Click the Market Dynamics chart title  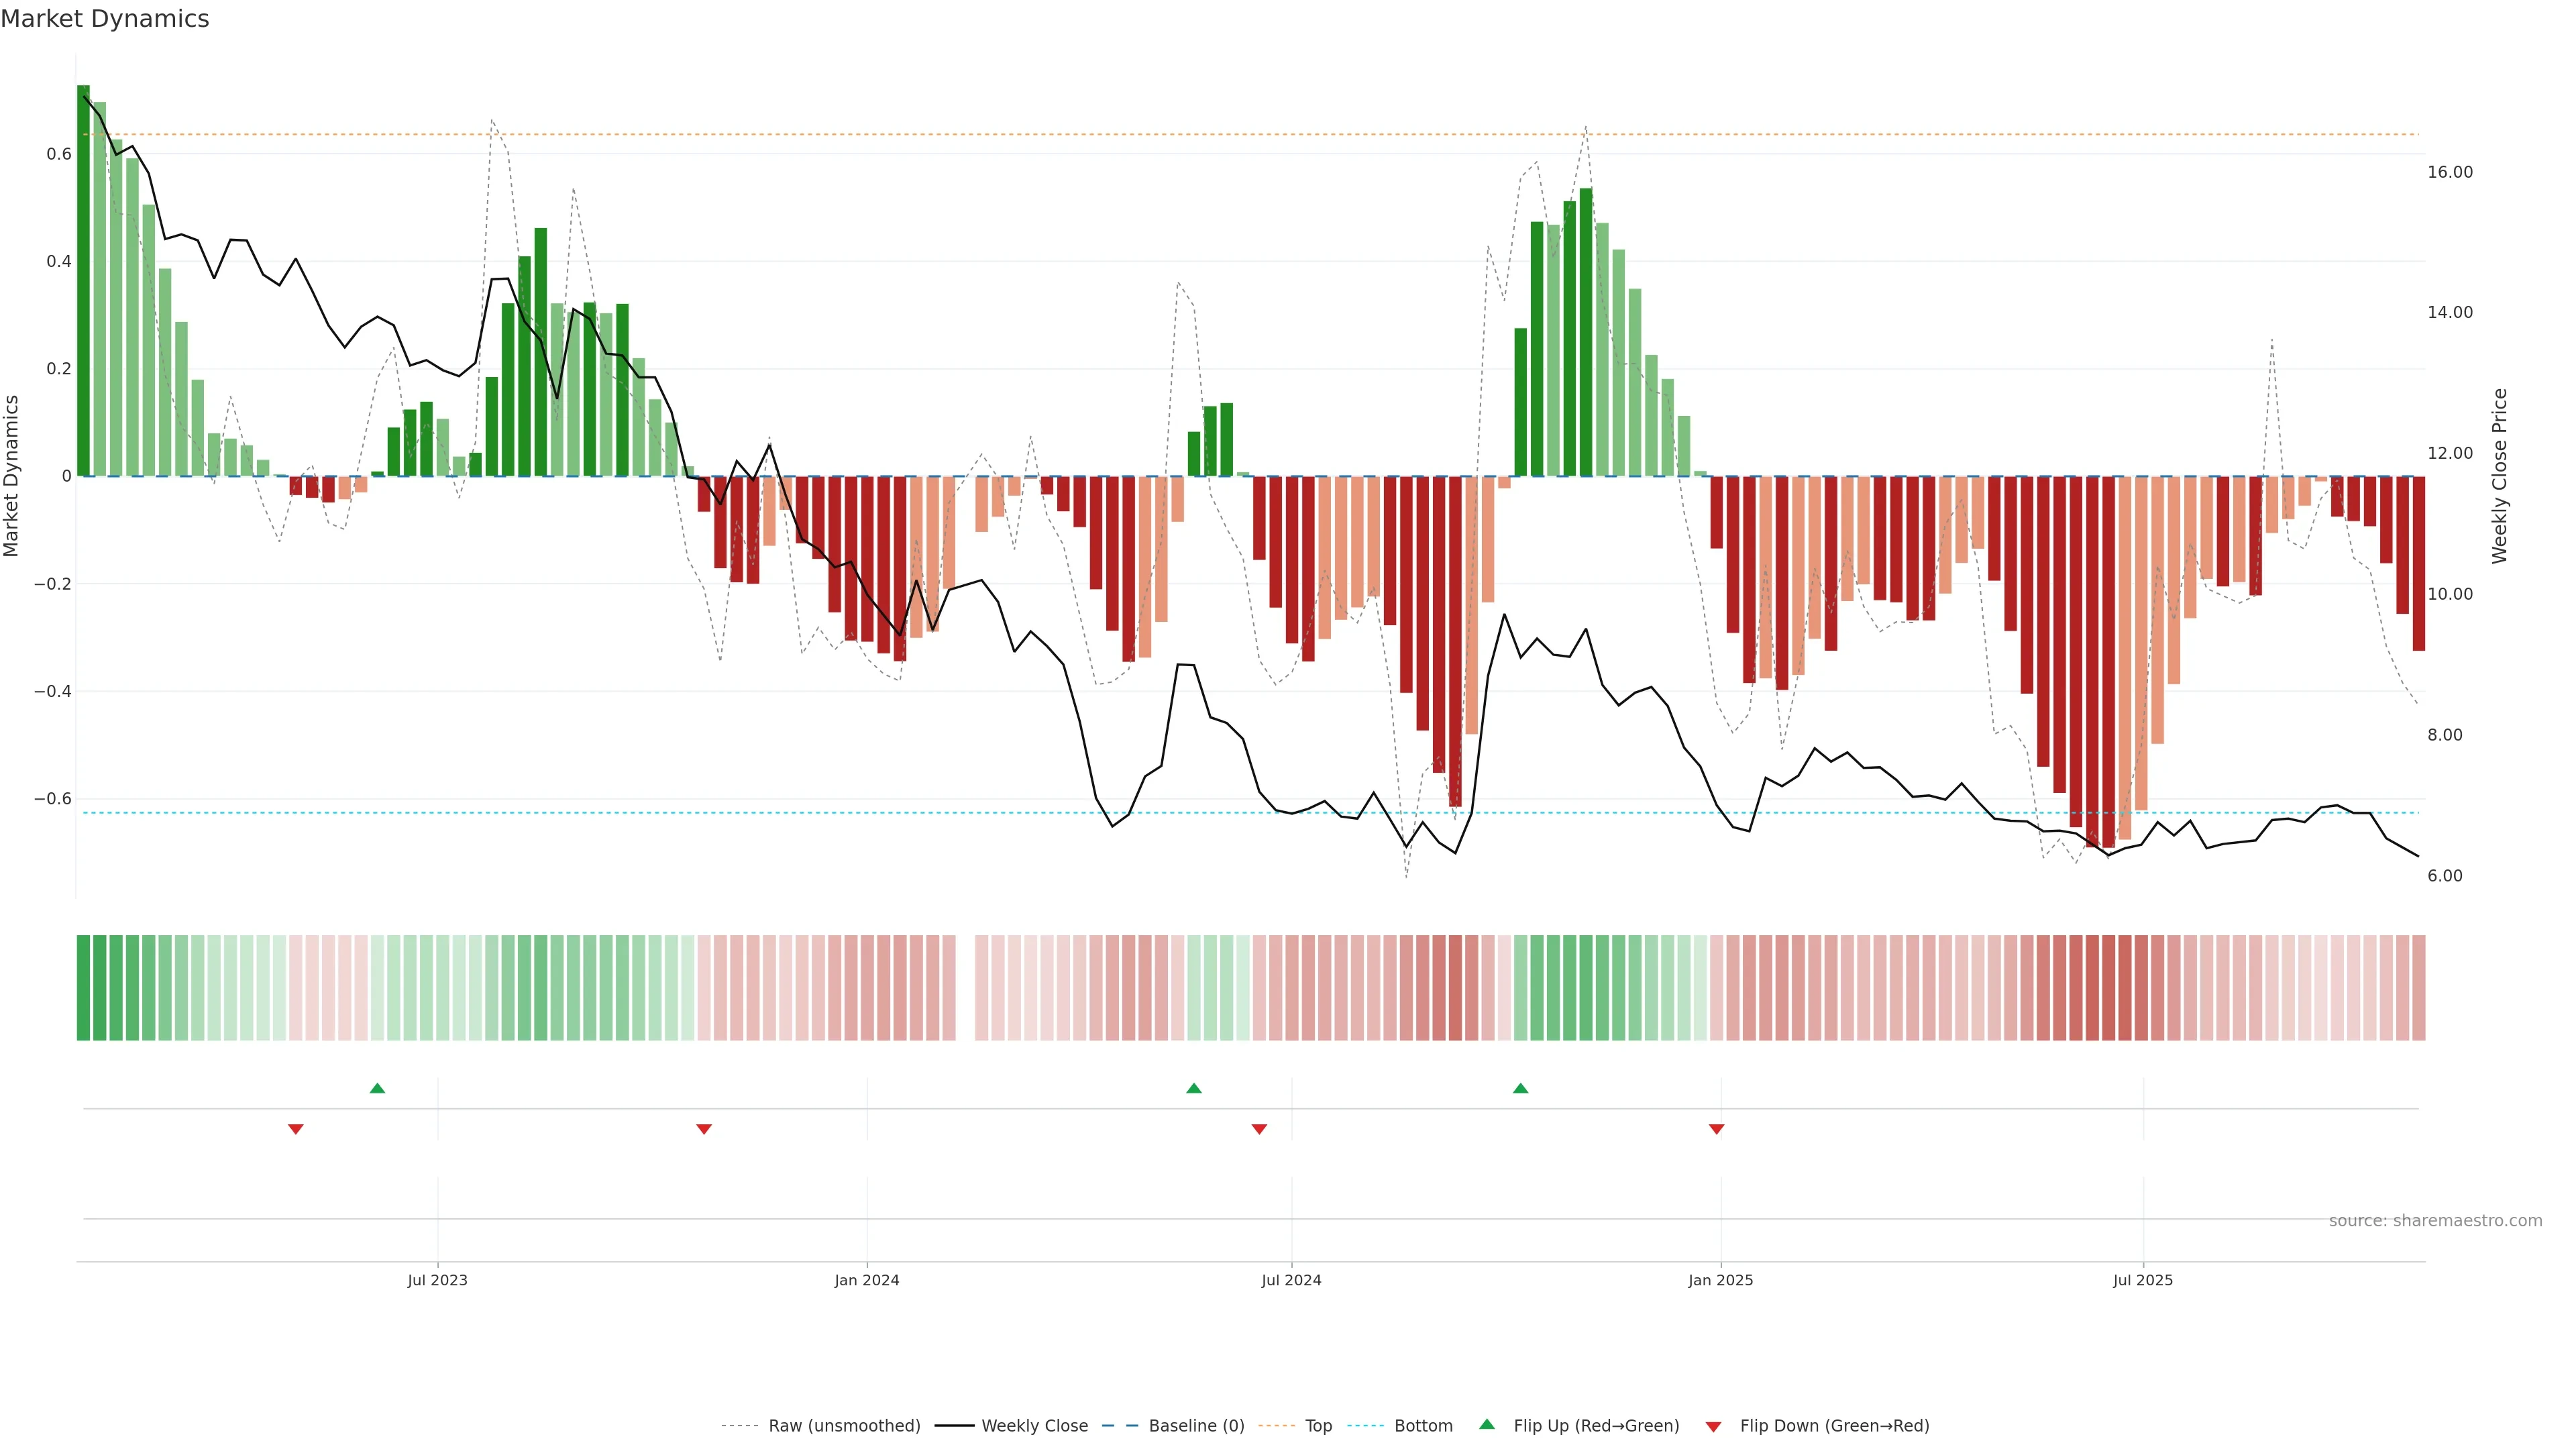point(105,19)
